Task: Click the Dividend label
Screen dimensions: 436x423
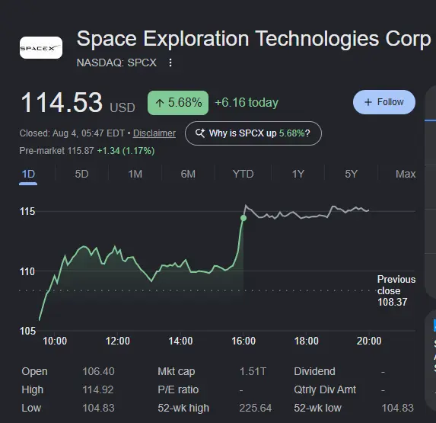Action: coord(314,371)
